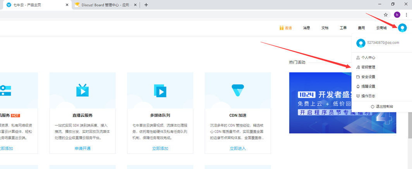The width and height of the screenshot is (412, 169).
Task: Click 立即添加 under 多媒体队列
Action: (160, 149)
